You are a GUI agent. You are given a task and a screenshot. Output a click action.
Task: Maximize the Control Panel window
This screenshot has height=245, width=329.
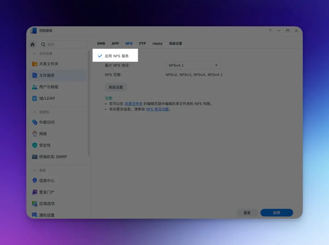(x=288, y=31)
